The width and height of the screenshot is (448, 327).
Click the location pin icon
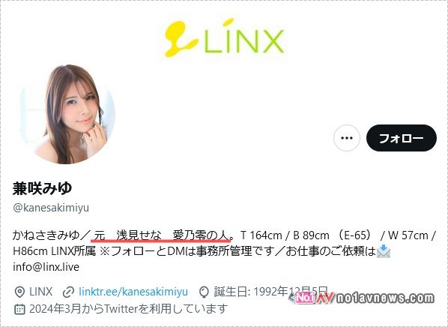[x=19, y=292]
